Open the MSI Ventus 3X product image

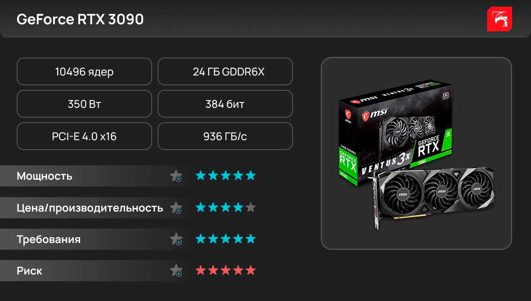pyautogui.click(x=417, y=154)
